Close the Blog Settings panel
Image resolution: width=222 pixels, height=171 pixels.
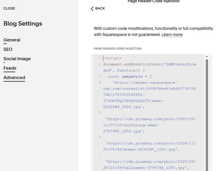pos(9,9)
